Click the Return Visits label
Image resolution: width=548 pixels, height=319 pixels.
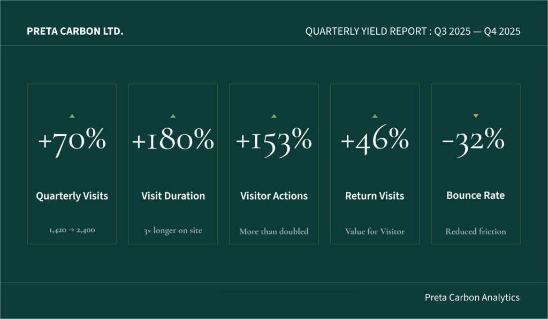tap(375, 196)
